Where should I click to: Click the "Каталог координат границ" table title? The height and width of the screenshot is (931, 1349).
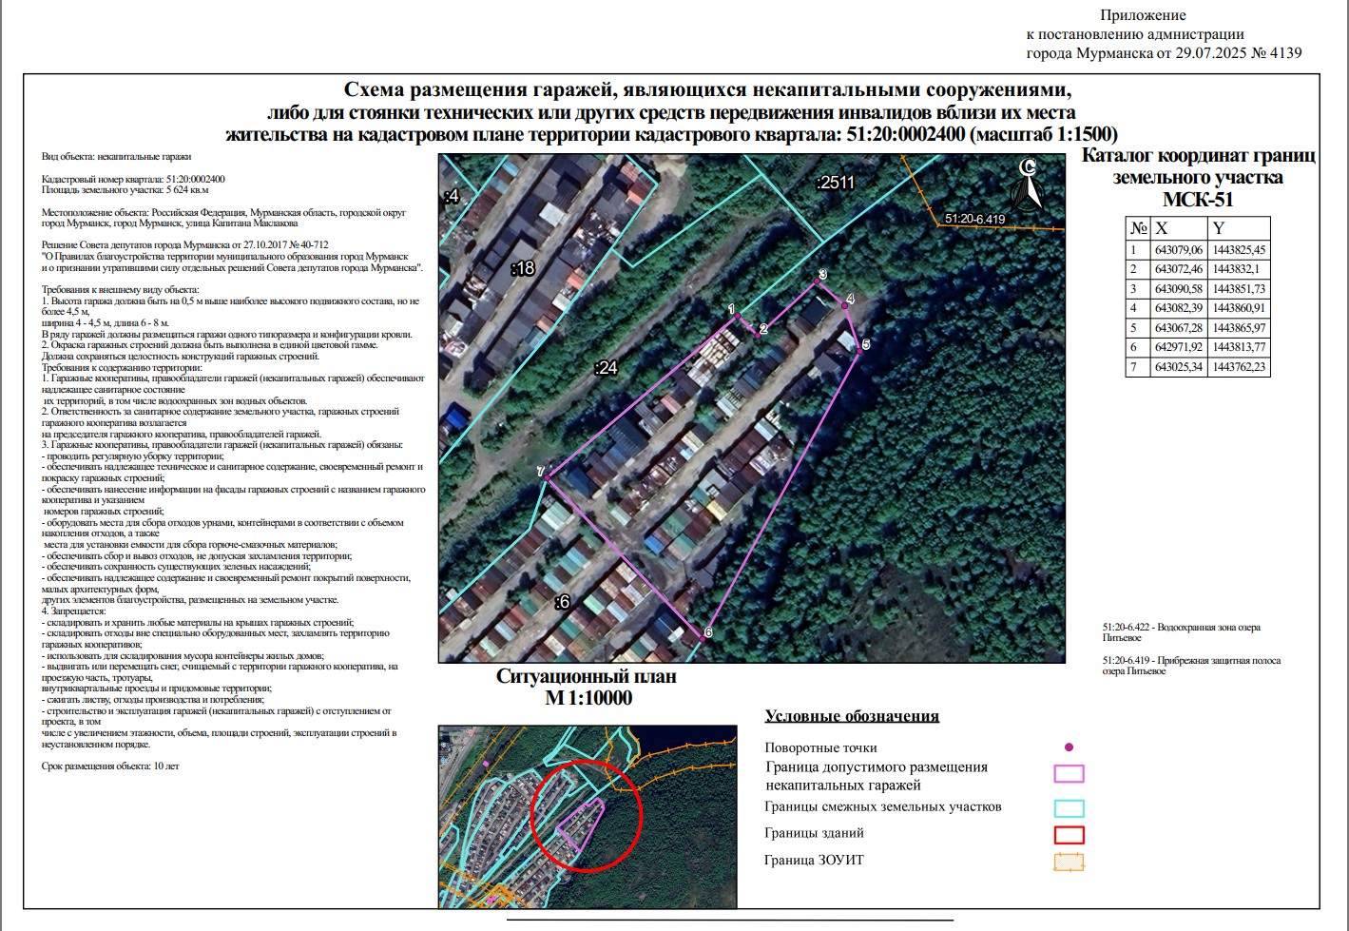(x=1198, y=156)
